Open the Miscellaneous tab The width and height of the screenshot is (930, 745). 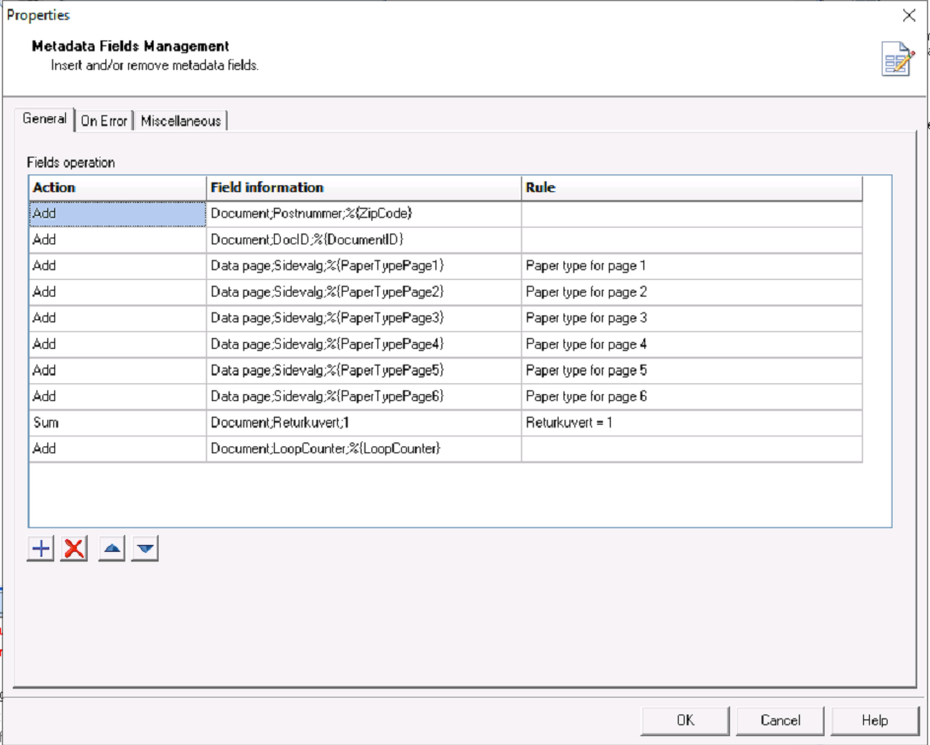(181, 121)
